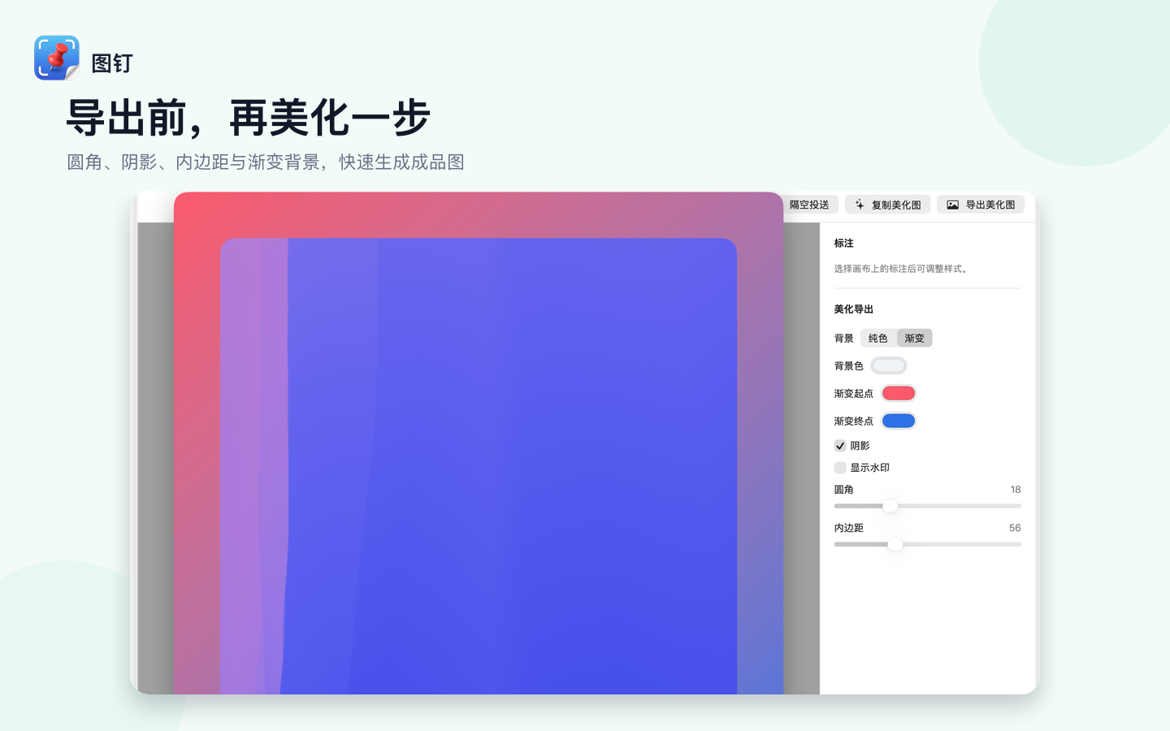Enable the 显示水印 watermark checkbox

click(840, 468)
